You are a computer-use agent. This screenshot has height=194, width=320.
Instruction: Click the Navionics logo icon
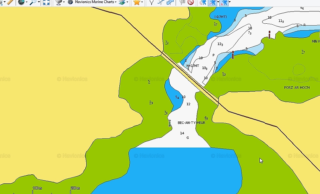point(70,2)
